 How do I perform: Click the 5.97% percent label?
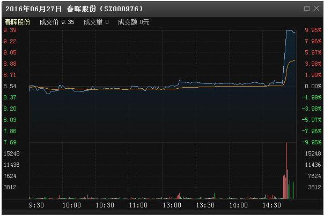(313, 52)
